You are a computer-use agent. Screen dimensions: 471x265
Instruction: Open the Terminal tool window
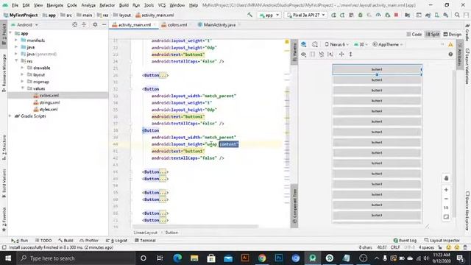click(x=145, y=241)
